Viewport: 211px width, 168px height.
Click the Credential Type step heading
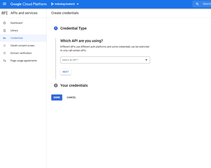coord(74,28)
